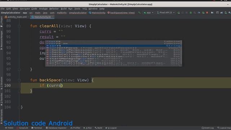Image resolution: width=231 pixels, height=130 pixels.
Task: Click the src breadcrumb item
Action: [31, 13]
